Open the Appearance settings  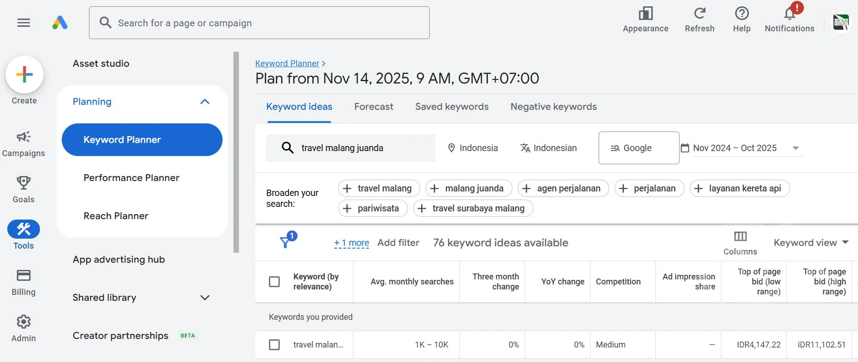click(645, 20)
